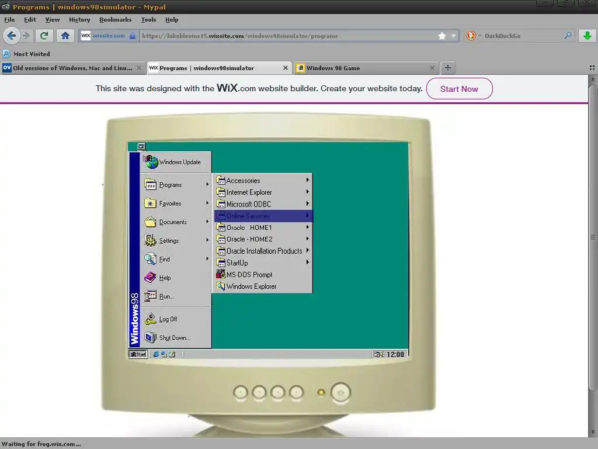Screen dimensions: 598x449
Task: Click the Start button on the taskbar
Action: (x=138, y=354)
